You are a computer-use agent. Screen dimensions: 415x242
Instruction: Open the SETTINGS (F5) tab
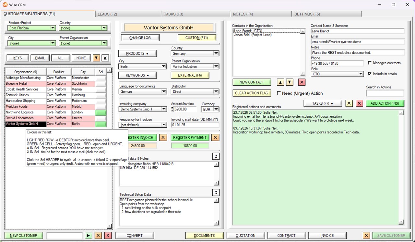326,14
